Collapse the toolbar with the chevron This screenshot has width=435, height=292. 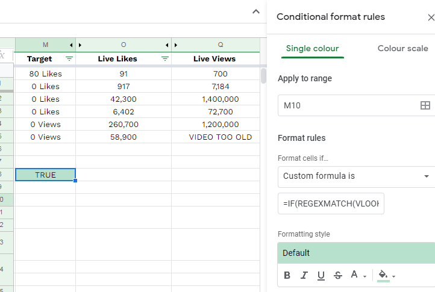[256, 11]
